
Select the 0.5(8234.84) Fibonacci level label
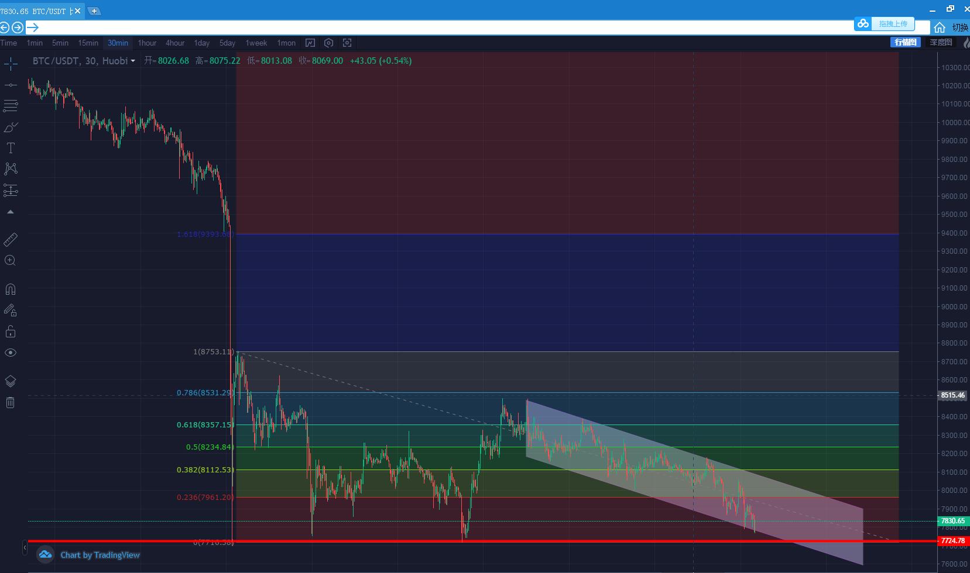tap(210, 447)
